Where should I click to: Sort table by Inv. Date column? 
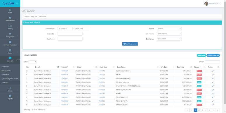tap(167, 67)
